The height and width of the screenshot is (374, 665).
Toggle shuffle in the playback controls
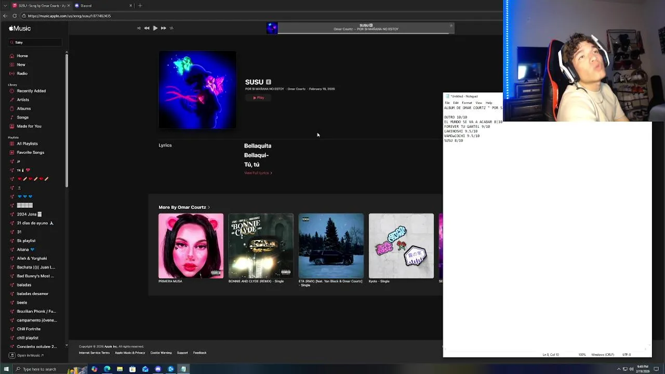click(x=139, y=28)
